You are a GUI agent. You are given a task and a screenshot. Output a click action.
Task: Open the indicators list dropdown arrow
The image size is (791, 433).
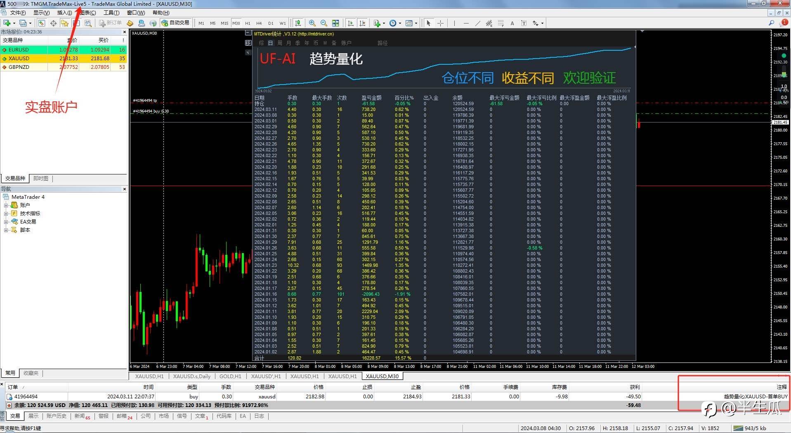(x=384, y=23)
